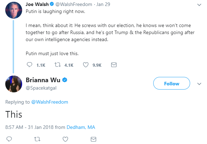Expand the options chevron beside the Follow button

point(199,84)
